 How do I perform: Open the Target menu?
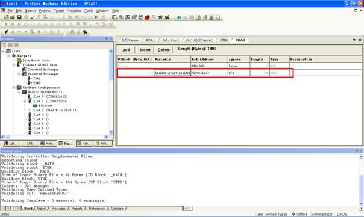pyautogui.click(x=59, y=11)
